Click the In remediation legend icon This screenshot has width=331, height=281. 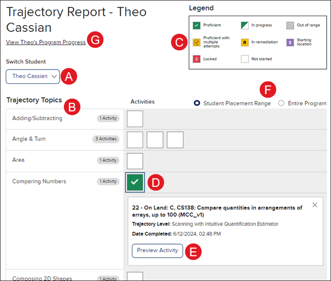coord(244,43)
